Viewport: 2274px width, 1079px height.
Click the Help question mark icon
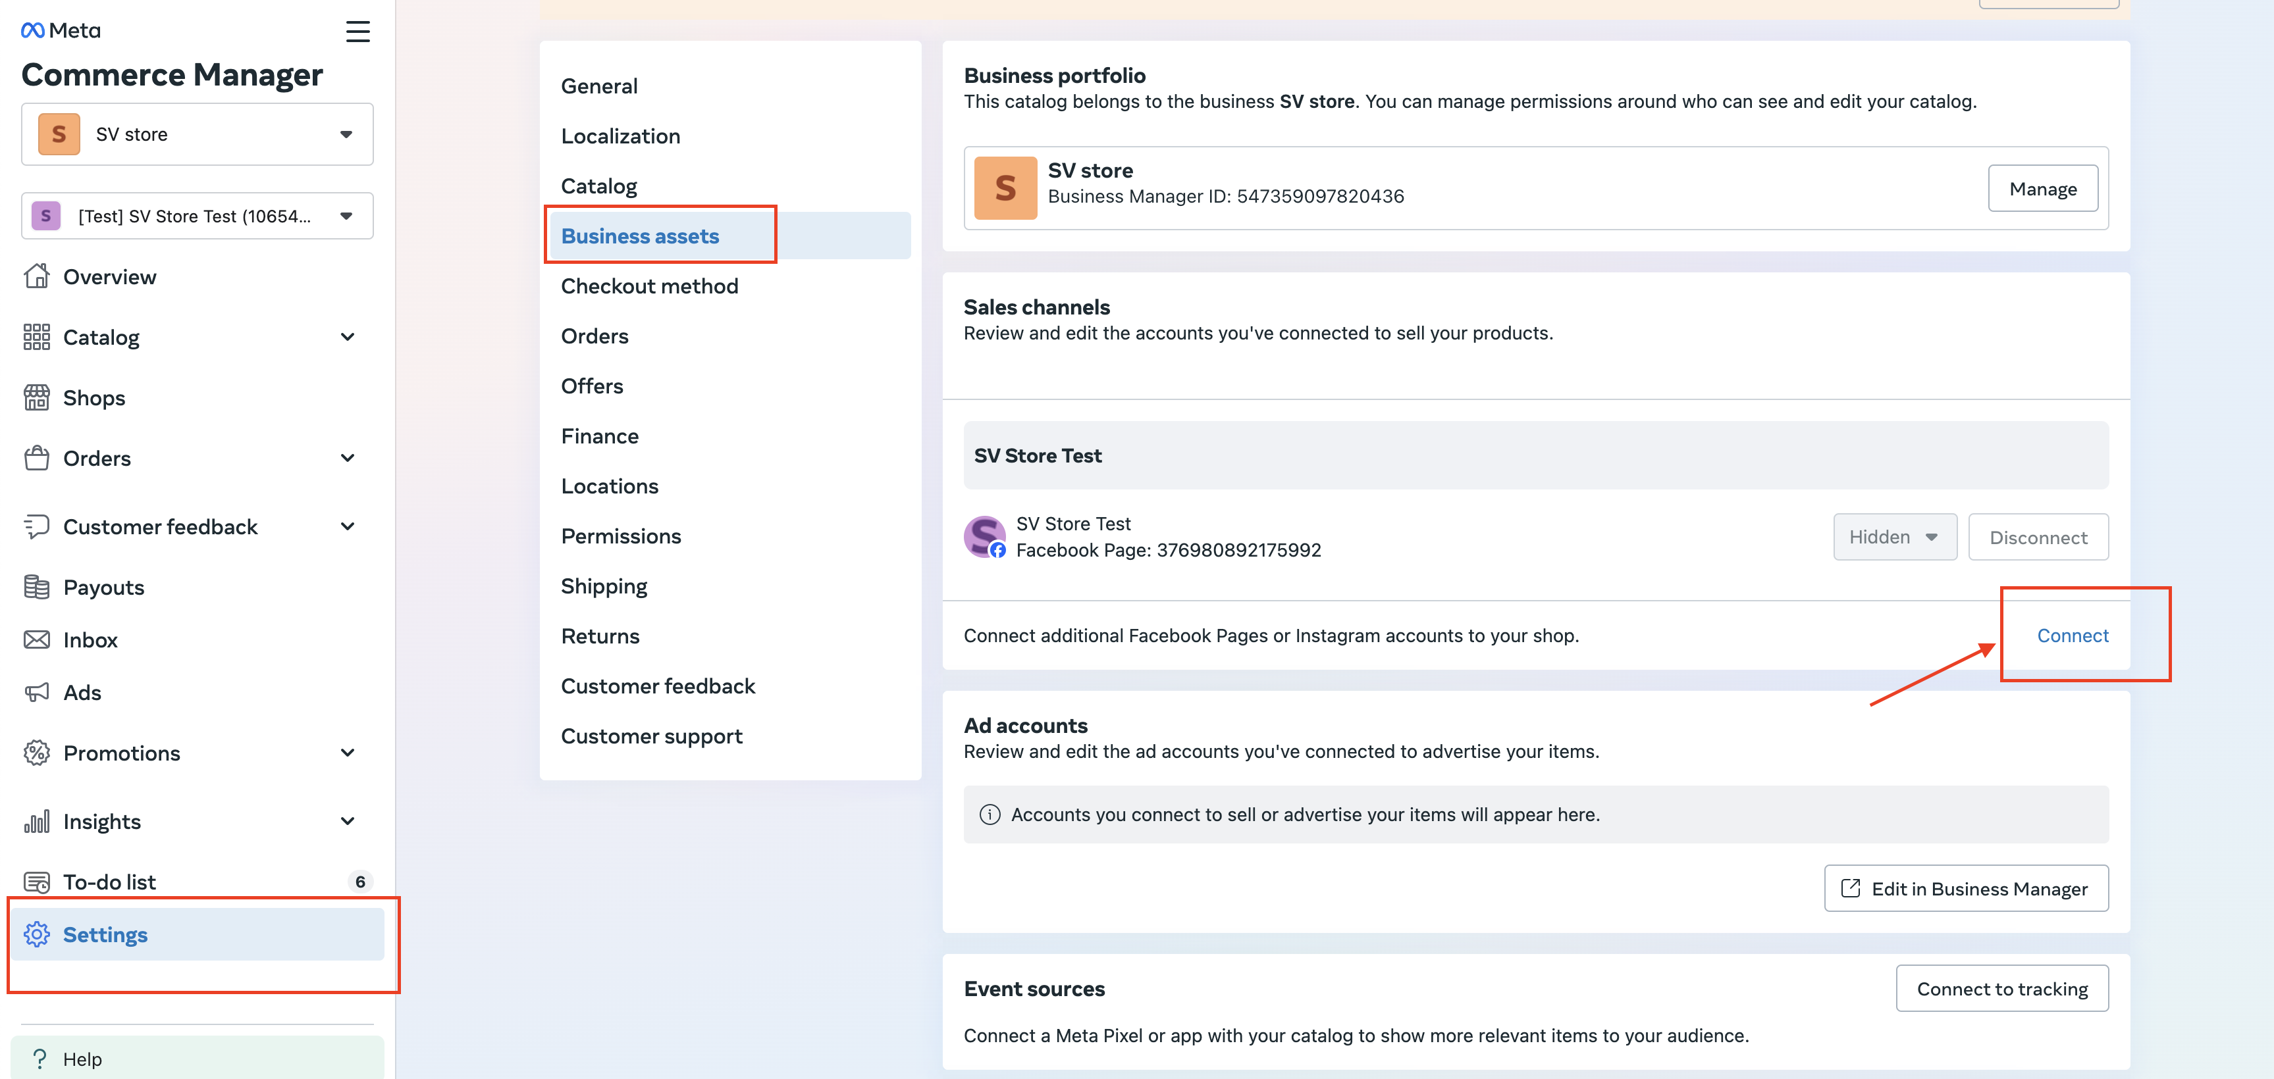pyautogui.click(x=40, y=1059)
